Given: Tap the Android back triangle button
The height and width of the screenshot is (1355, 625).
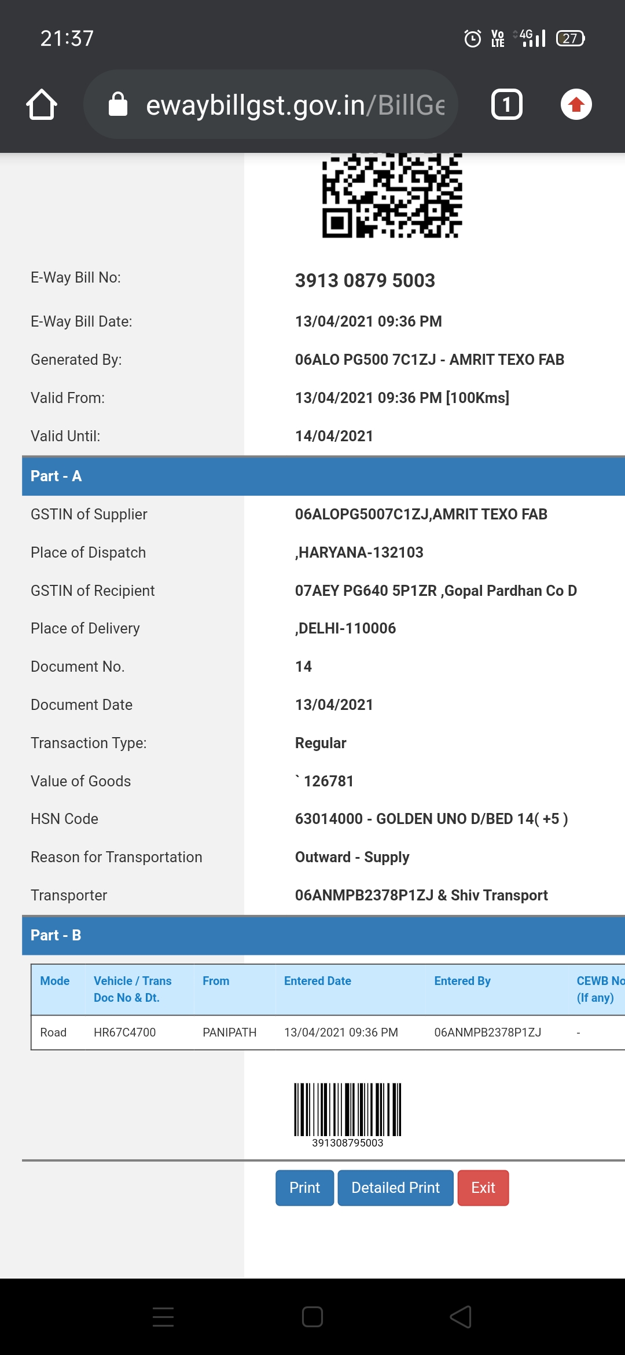Looking at the screenshot, I should 461,1317.
